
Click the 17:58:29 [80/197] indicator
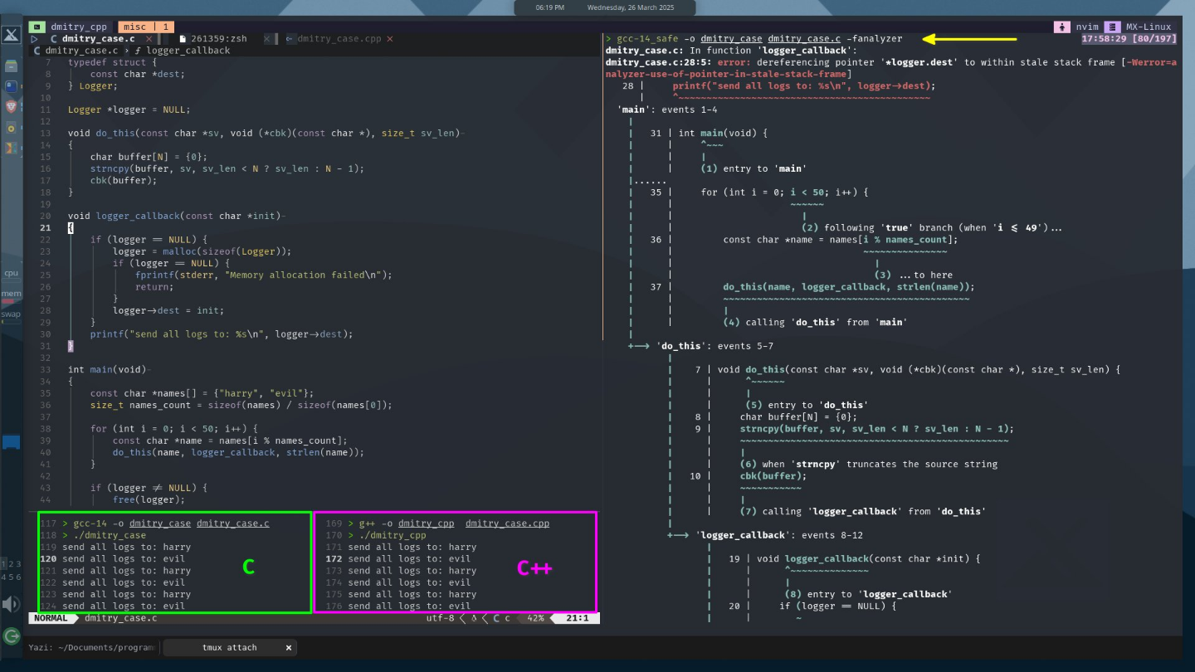click(x=1129, y=38)
